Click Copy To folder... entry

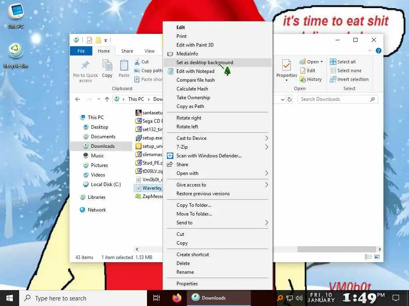point(218,205)
